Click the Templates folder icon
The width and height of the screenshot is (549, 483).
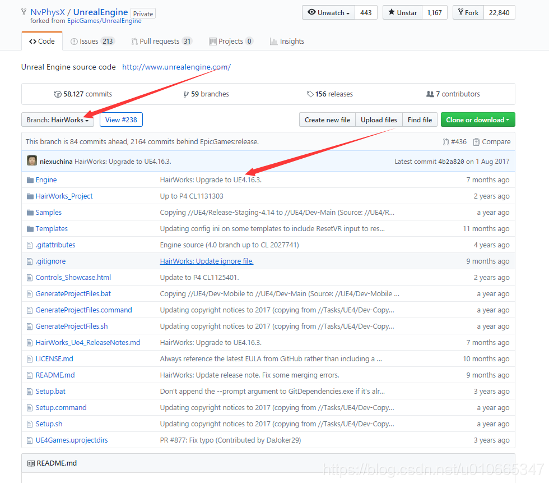(x=30, y=229)
